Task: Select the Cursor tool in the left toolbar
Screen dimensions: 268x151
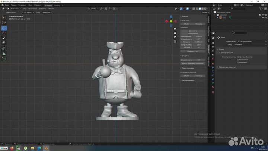Action: (x=4, y=23)
